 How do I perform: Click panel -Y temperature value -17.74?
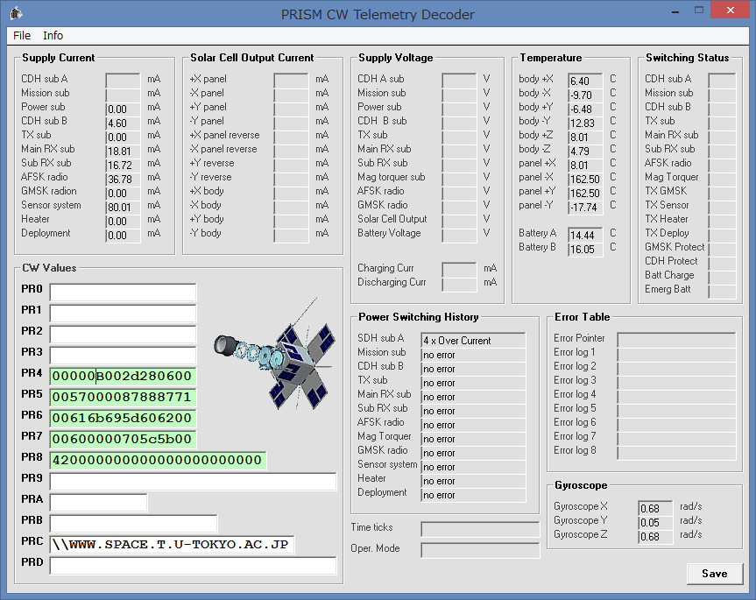[x=585, y=208]
